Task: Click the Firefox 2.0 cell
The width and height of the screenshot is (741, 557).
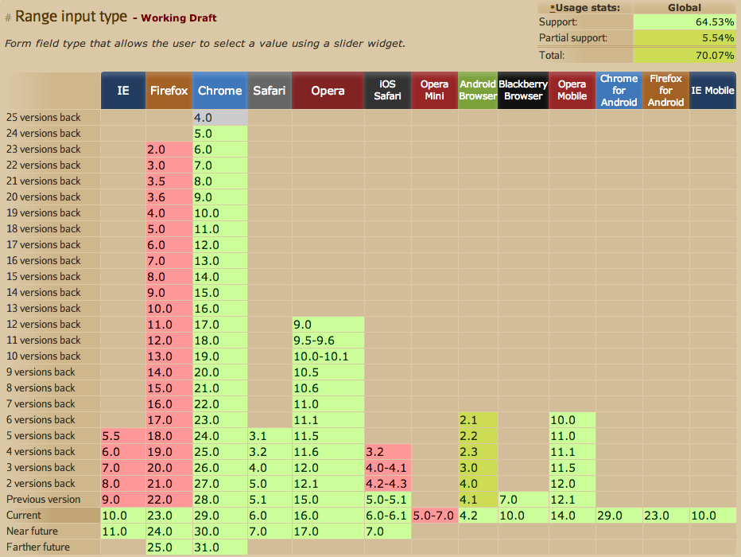Action: pyautogui.click(x=169, y=150)
